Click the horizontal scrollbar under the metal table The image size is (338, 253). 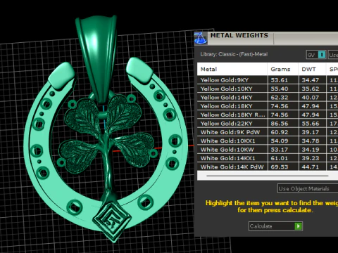(268, 176)
